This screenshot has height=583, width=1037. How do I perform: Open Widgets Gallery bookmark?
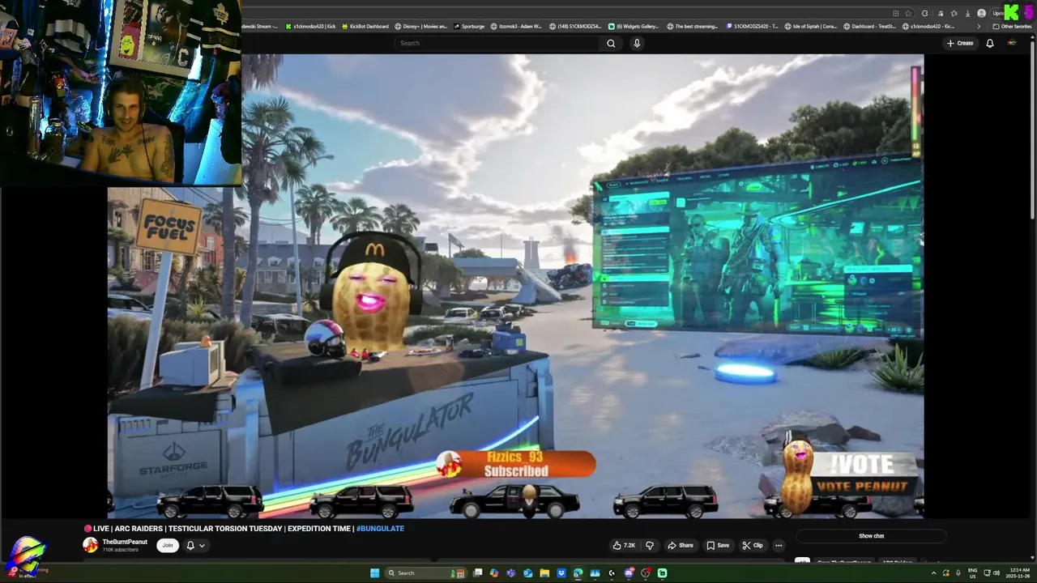pyautogui.click(x=634, y=26)
